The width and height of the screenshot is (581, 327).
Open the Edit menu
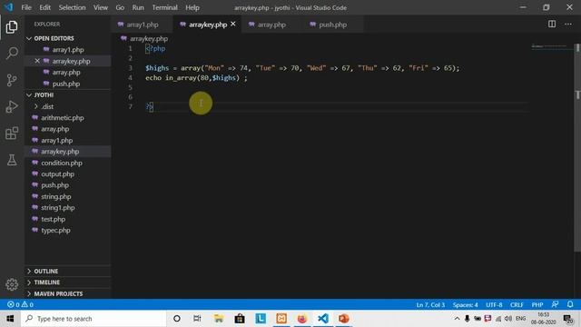[44, 7]
